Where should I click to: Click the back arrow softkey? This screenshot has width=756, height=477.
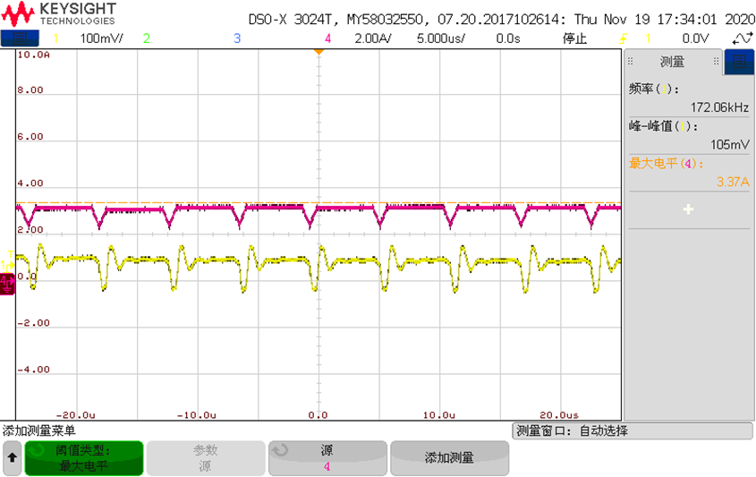coord(12,457)
